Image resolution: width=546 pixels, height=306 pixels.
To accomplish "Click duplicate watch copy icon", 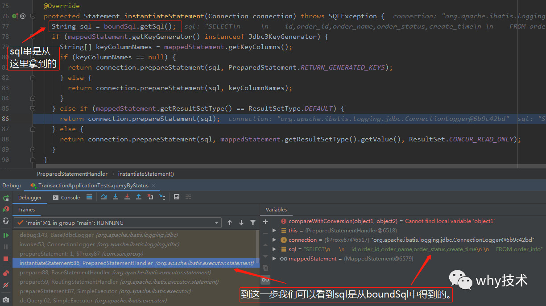I will [265, 268].
